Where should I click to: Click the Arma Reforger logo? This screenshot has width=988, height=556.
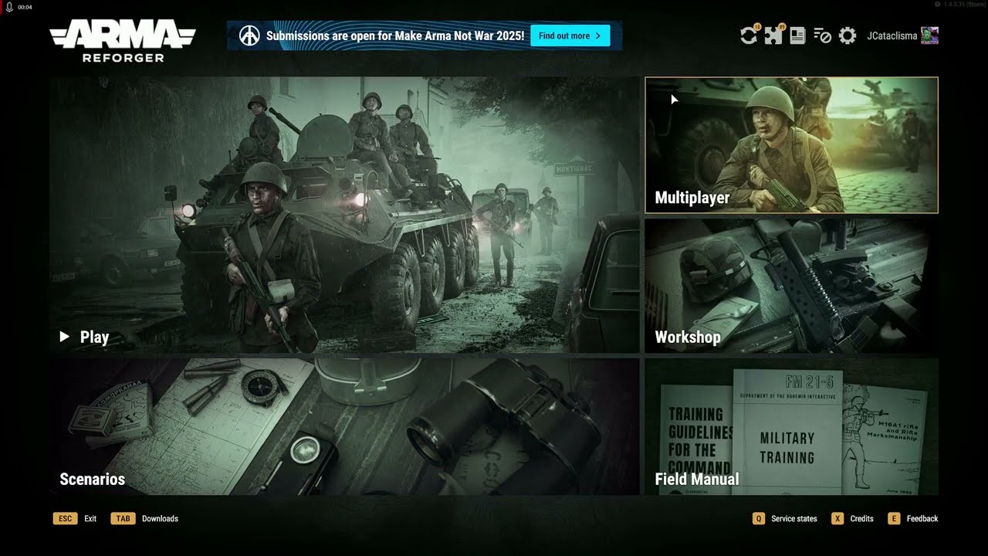point(123,41)
